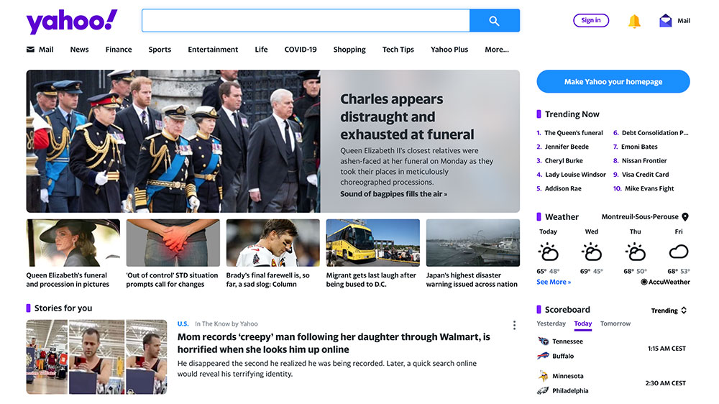The image size is (719, 404).
Task: Click the Mail label beside the top envelope icon
Action: 684,21
